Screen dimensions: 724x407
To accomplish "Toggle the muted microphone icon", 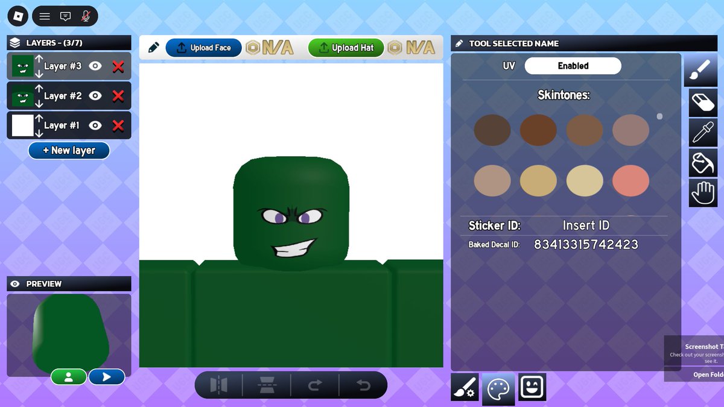I will click(x=86, y=16).
